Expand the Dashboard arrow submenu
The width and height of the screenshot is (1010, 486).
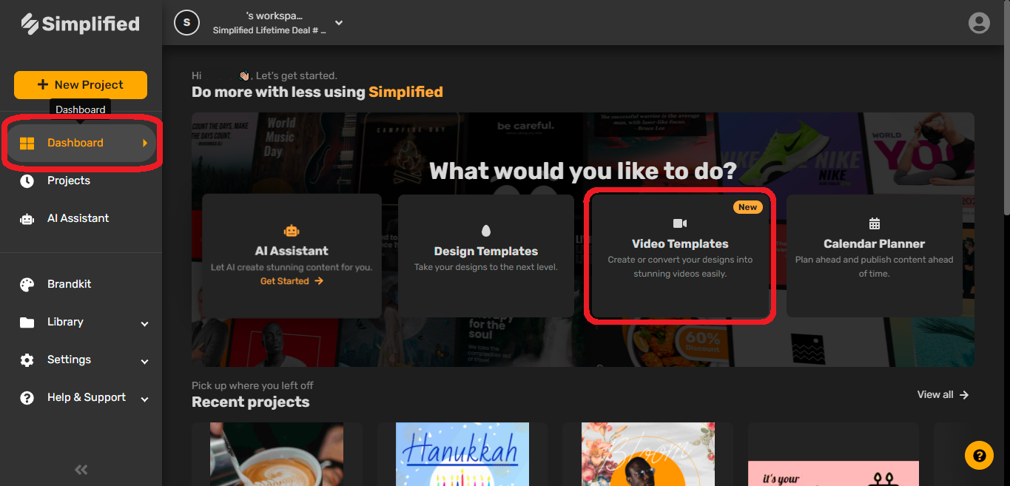145,143
